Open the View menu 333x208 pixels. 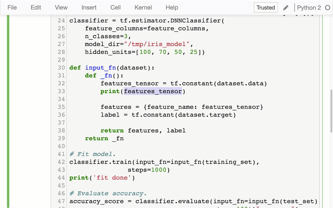pos(61,7)
